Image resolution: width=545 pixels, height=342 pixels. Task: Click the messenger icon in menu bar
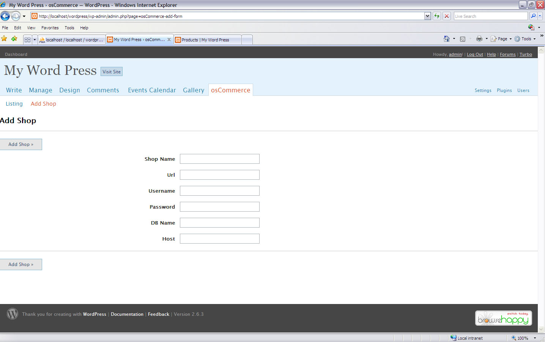(531, 27)
